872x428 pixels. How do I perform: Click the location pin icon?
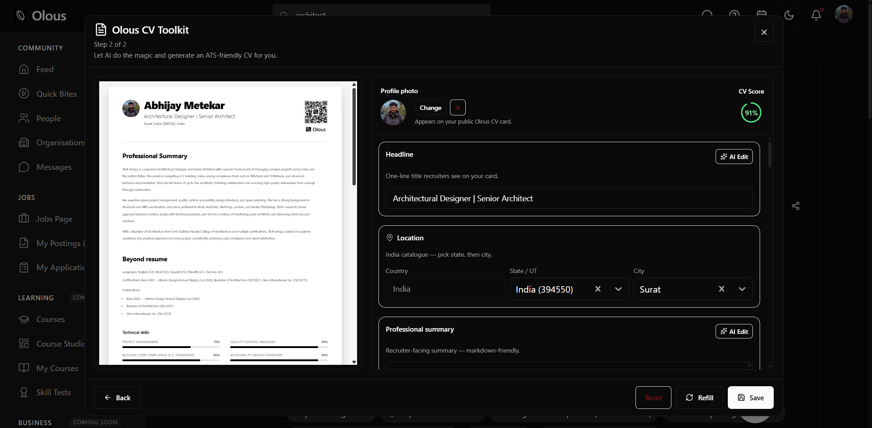389,238
